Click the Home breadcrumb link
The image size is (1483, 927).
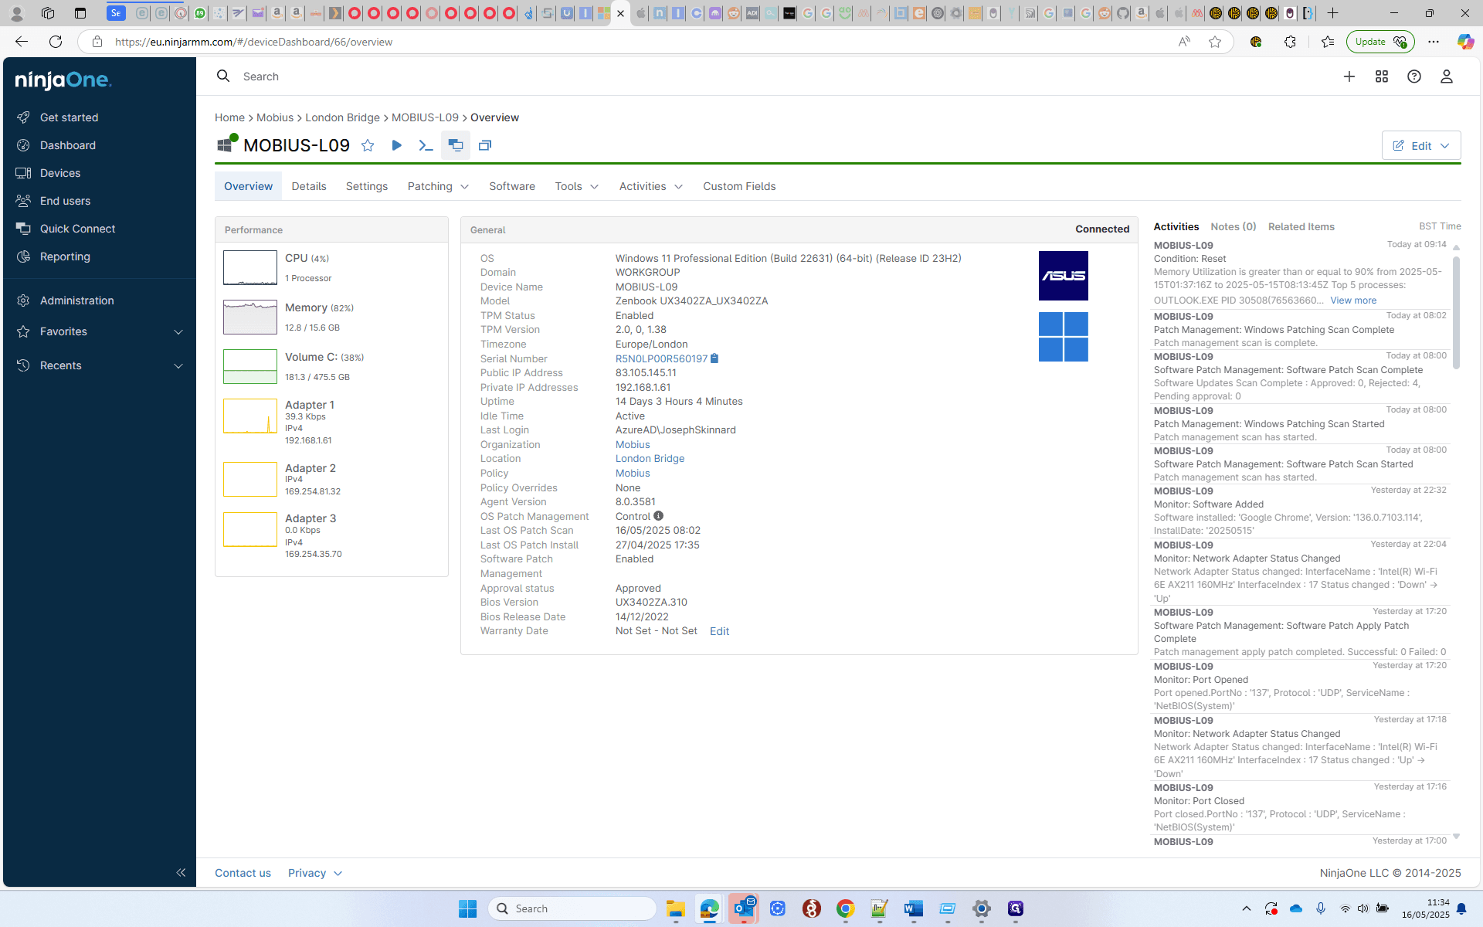point(229,117)
